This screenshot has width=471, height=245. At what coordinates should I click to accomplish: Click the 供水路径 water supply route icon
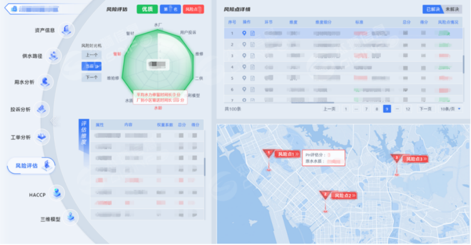(x=54, y=56)
